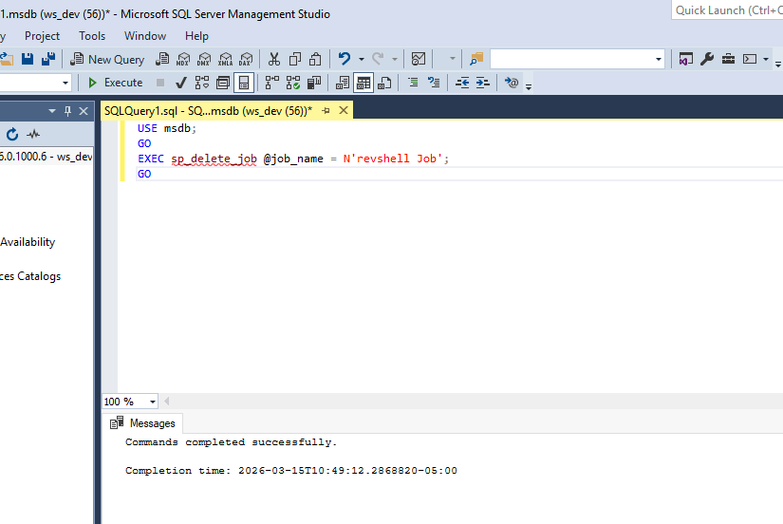This screenshot has height=524, width=783.
Task: Click the Cut scissors icon
Action: click(273, 59)
